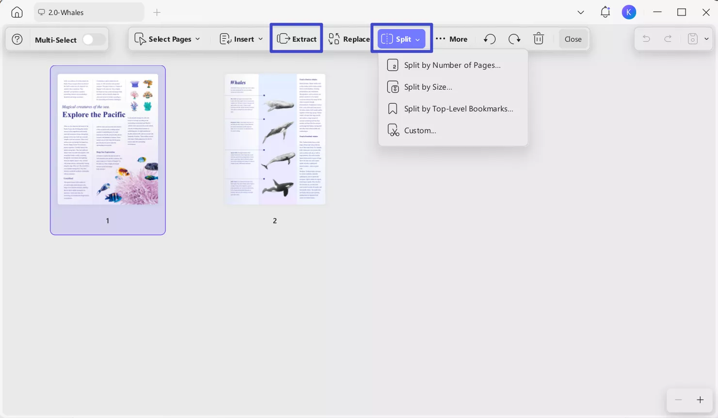Image resolution: width=718 pixels, height=418 pixels.
Task: Expand the Select Pages dropdown
Action: [197, 39]
